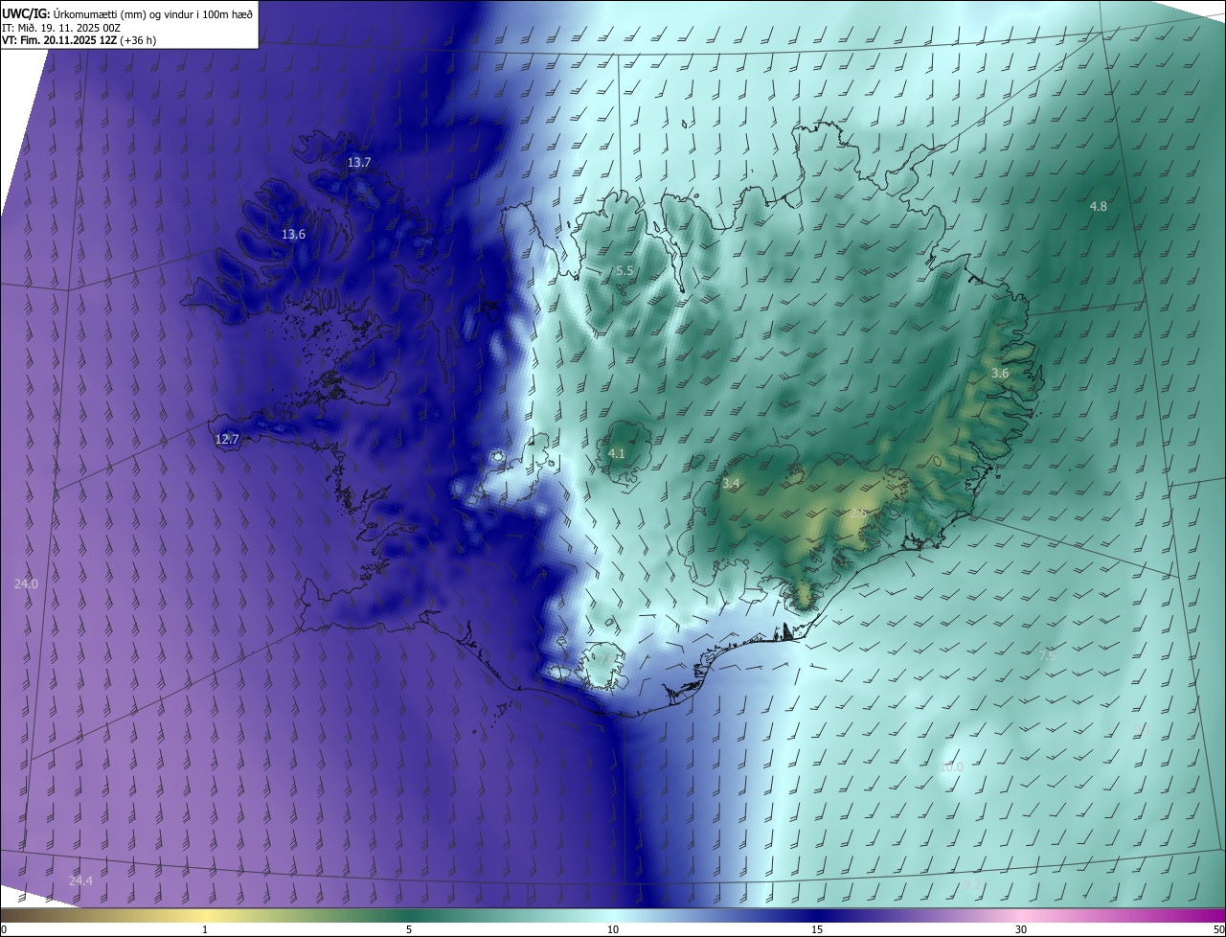
Task: Click the 30 tick on the color scale
Action: pos(1021,929)
